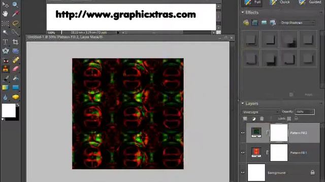Viewport: 325px width, 182px height.
Task: Select the Quick Selection brush tool
Action: (15, 32)
